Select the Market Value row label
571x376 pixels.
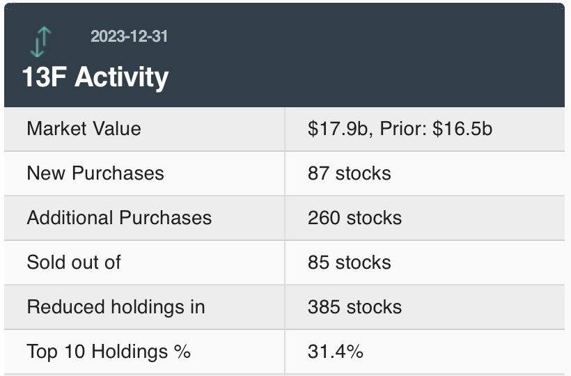pos(84,129)
